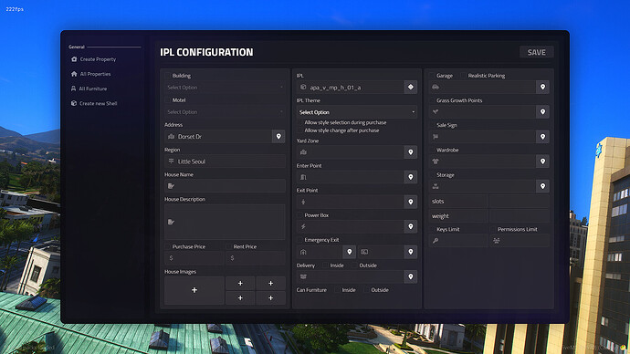630x354 pixels.
Task: Set Grass Growth Points with location pin
Action: point(543,112)
